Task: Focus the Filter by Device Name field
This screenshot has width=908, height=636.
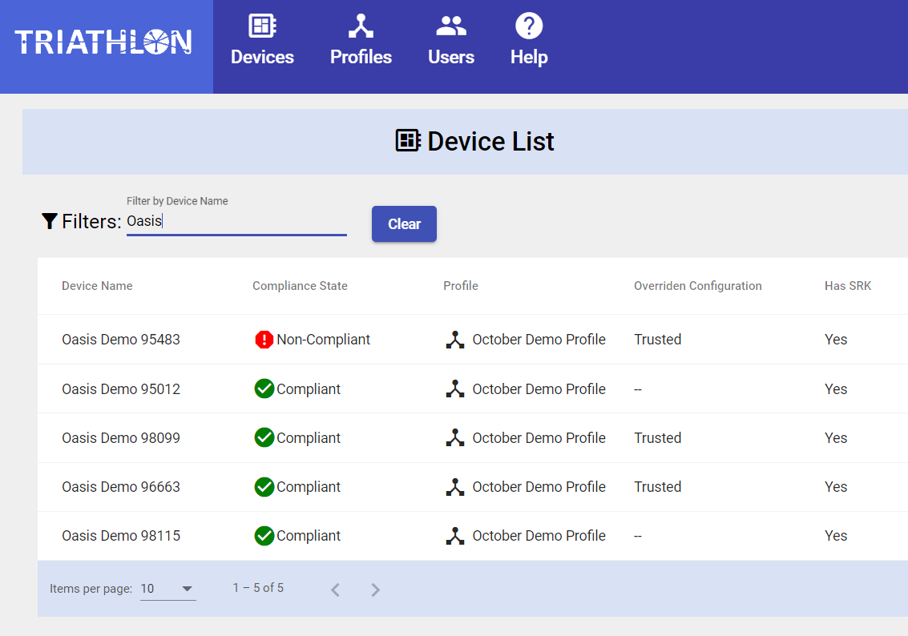Action: click(237, 222)
